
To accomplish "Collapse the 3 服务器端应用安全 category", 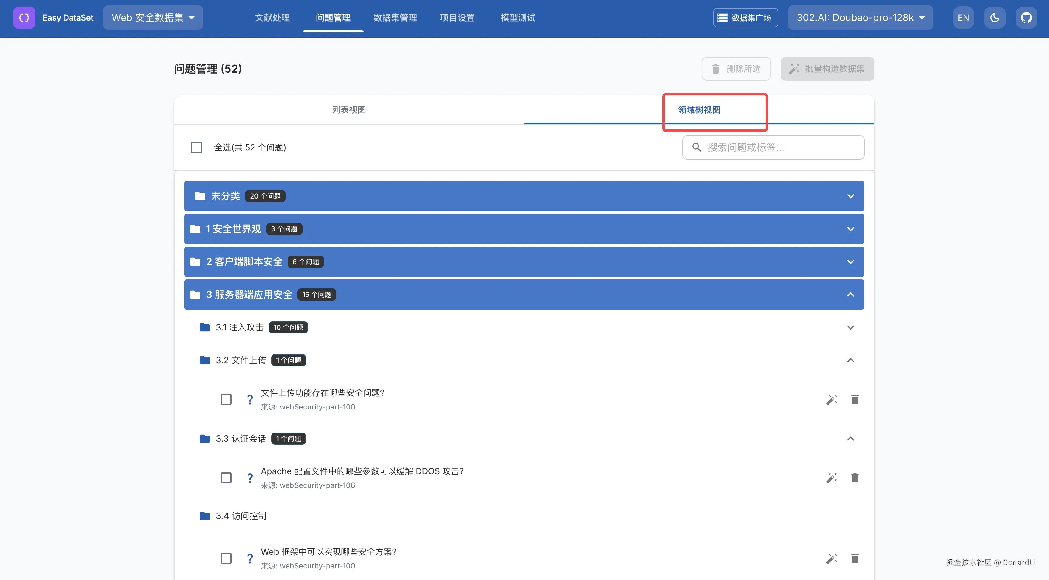I will tap(850, 295).
